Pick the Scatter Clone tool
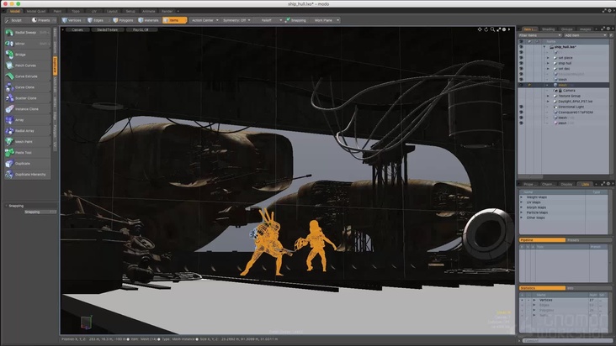Image resolution: width=616 pixels, height=346 pixels. [26, 97]
